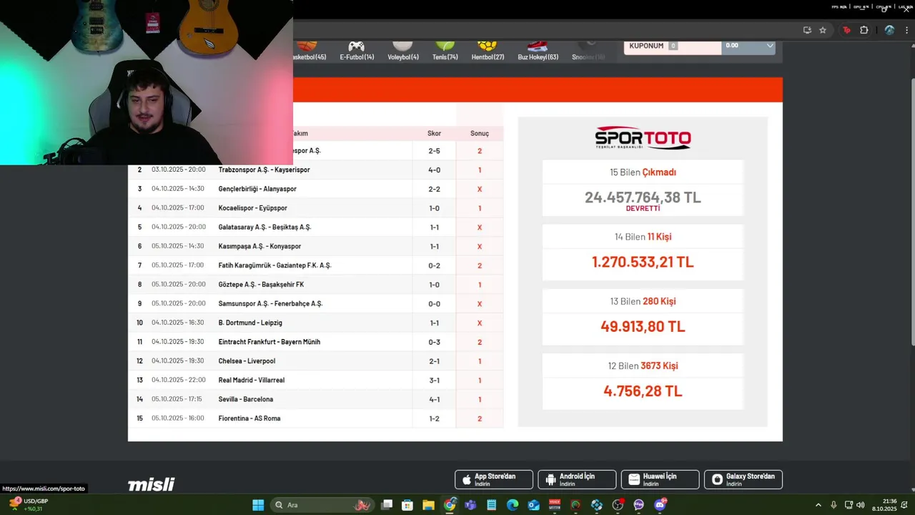Open the browser Extensions puzzle icon
Viewport: 915px width, 515px height.
point(864,30)
